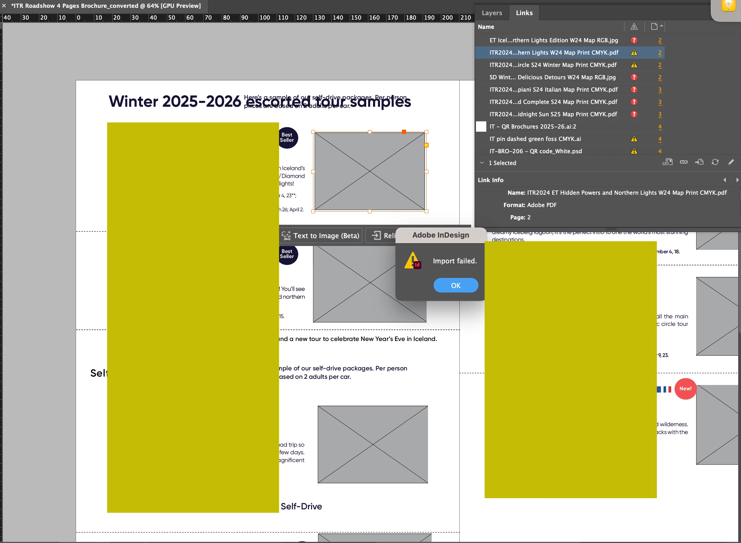Click the Relink chain icon

(684, 162)
